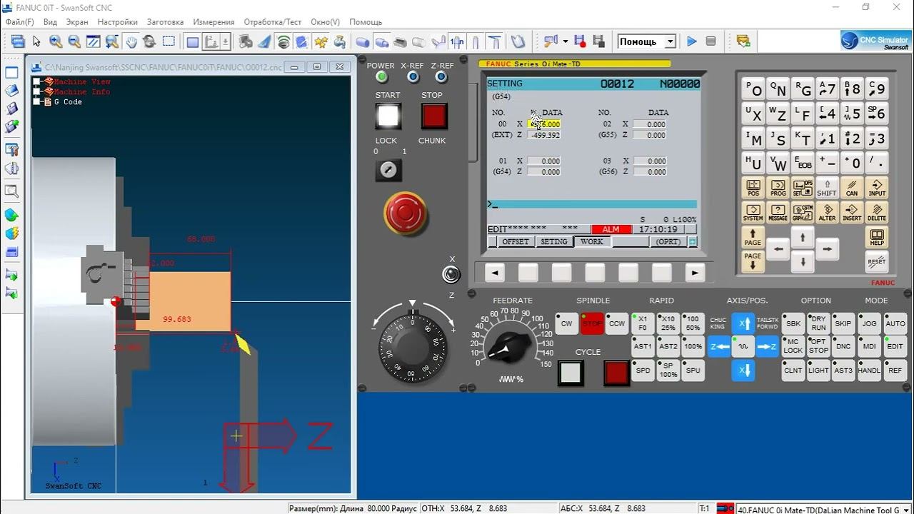Select the zoom out magnifier tool
The height and width of the screenshot is (514, 914).
click(74, 41)
